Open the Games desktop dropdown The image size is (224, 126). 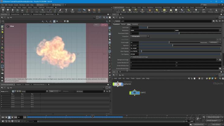(43, 5)
